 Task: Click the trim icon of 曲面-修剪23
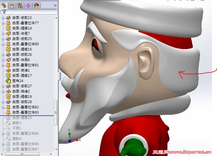tap(8, 18)
